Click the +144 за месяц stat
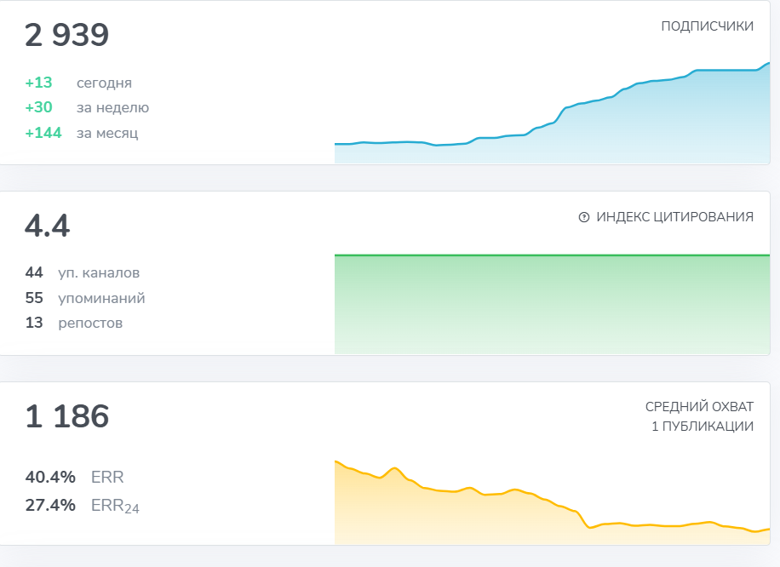 (82, 133)
